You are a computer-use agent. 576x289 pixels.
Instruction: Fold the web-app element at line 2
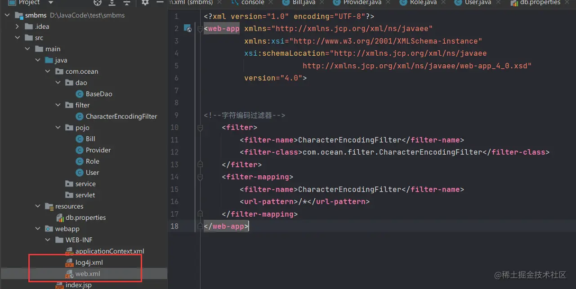(201, 29)
